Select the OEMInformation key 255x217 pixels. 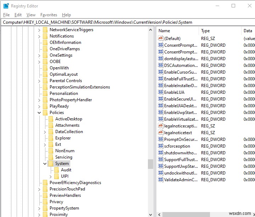(65, 42)
